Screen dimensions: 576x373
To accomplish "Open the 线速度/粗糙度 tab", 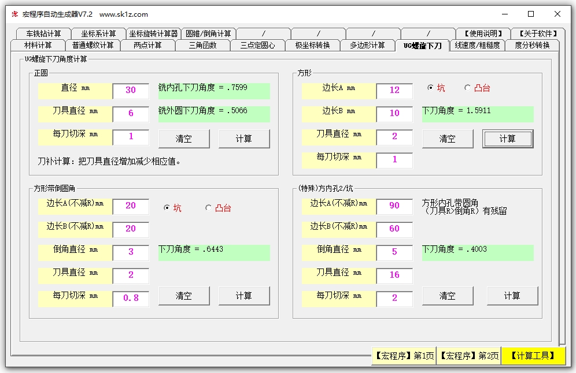I will tap(477, 45).
